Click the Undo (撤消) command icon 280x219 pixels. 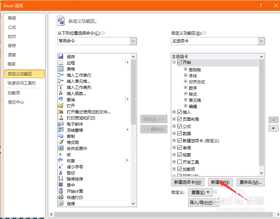tap(61, 99)
